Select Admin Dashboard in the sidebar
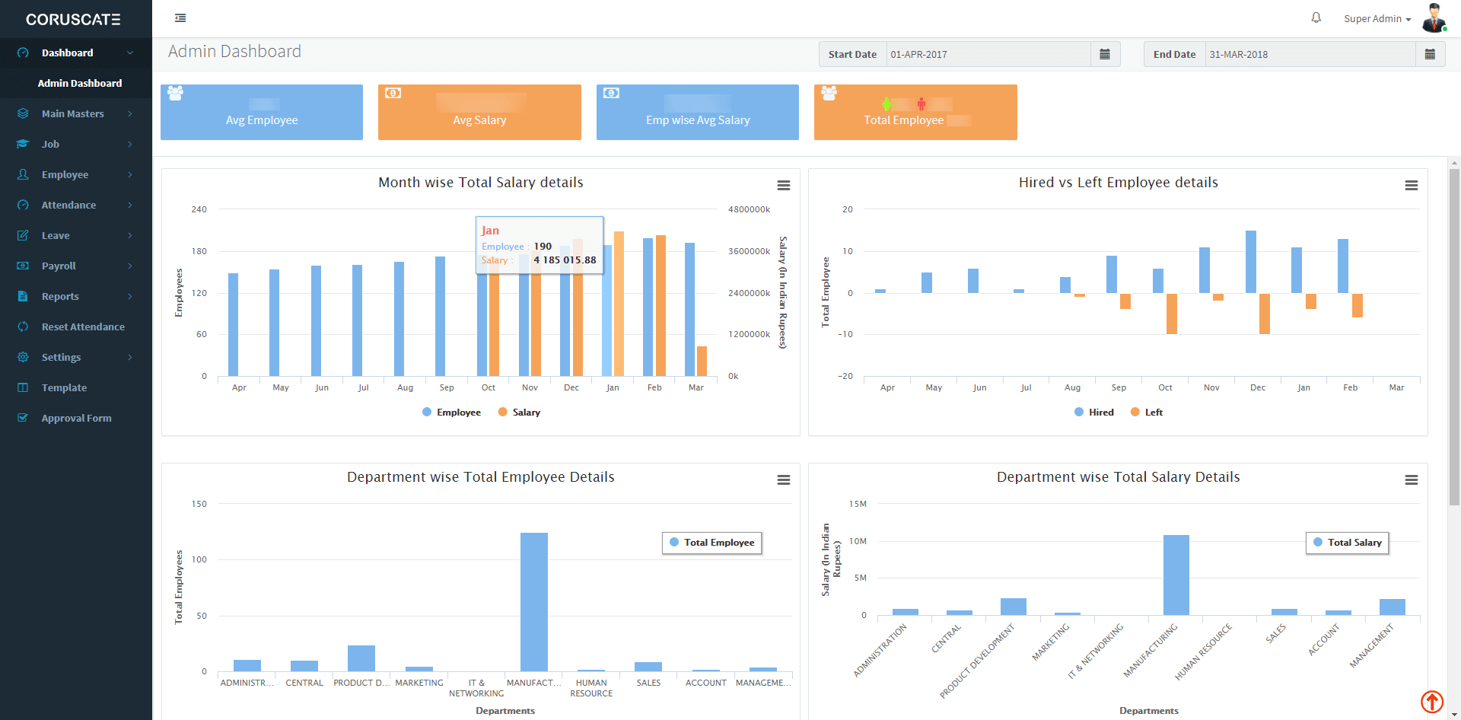 80,83
